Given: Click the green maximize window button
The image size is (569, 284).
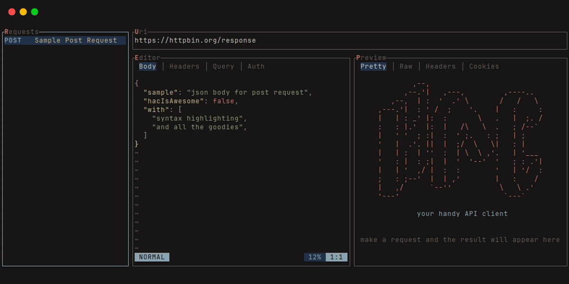Looking at the screenshot, I should pyautogui.click(x=35, y=12).
